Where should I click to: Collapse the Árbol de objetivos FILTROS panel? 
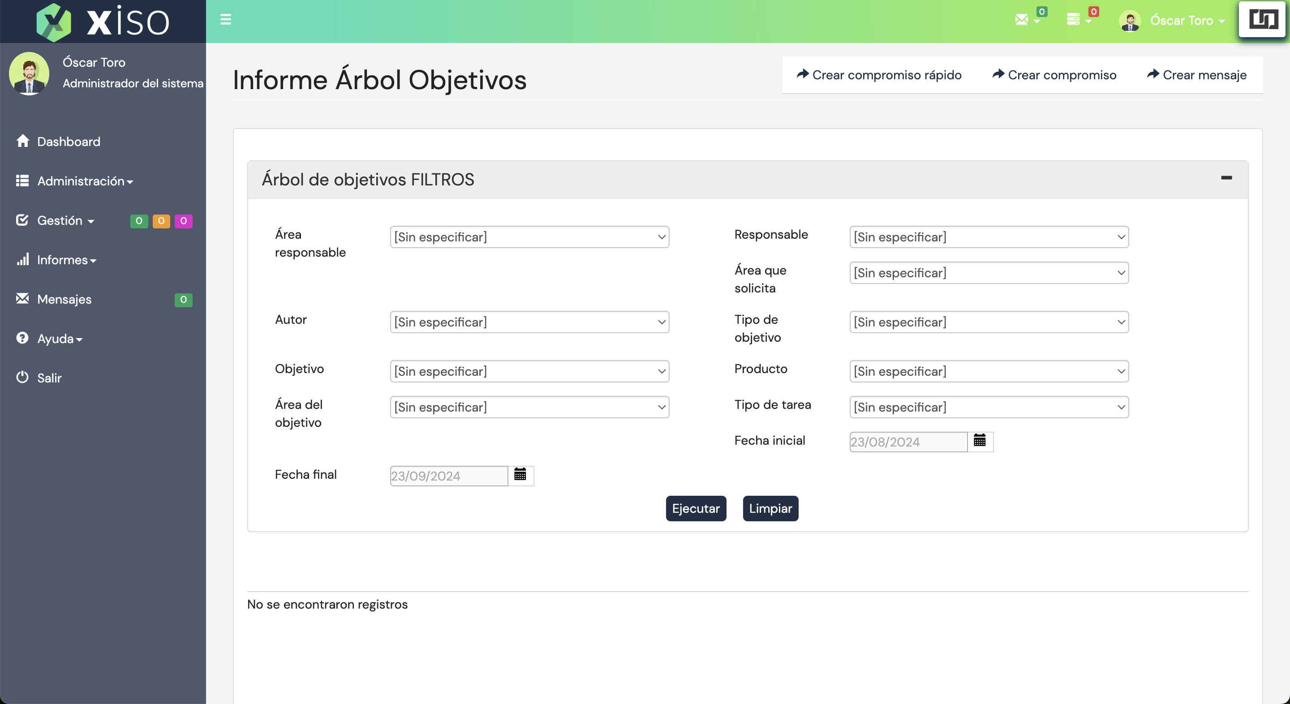click(x=1226, y=178)
